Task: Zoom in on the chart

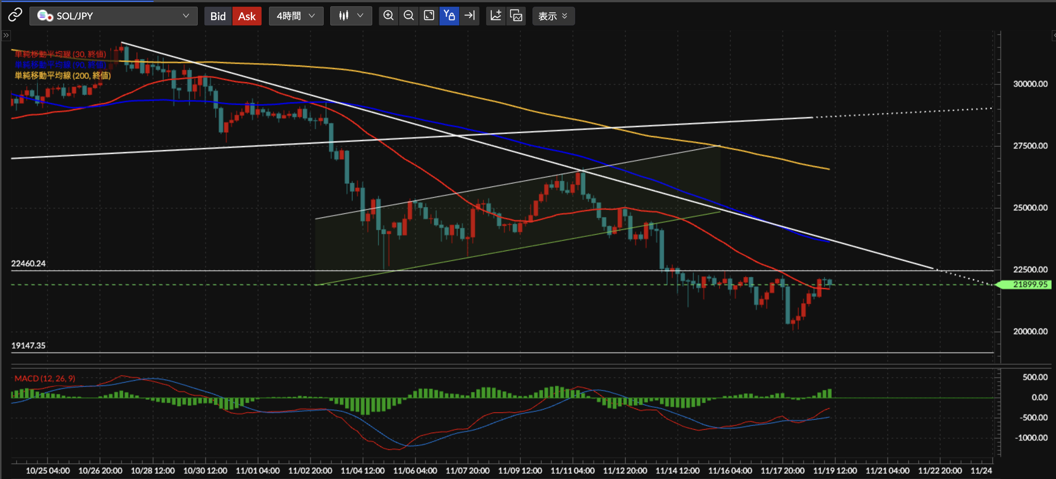Action: (388, 16)
